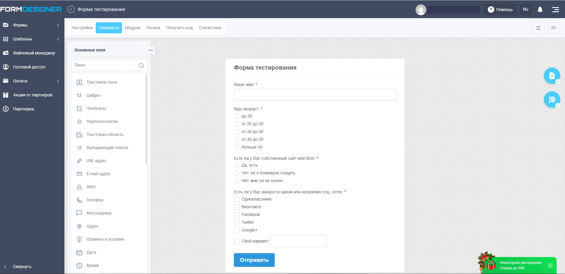
Task: Click the search magnifier icon
Action: [141, 65]
